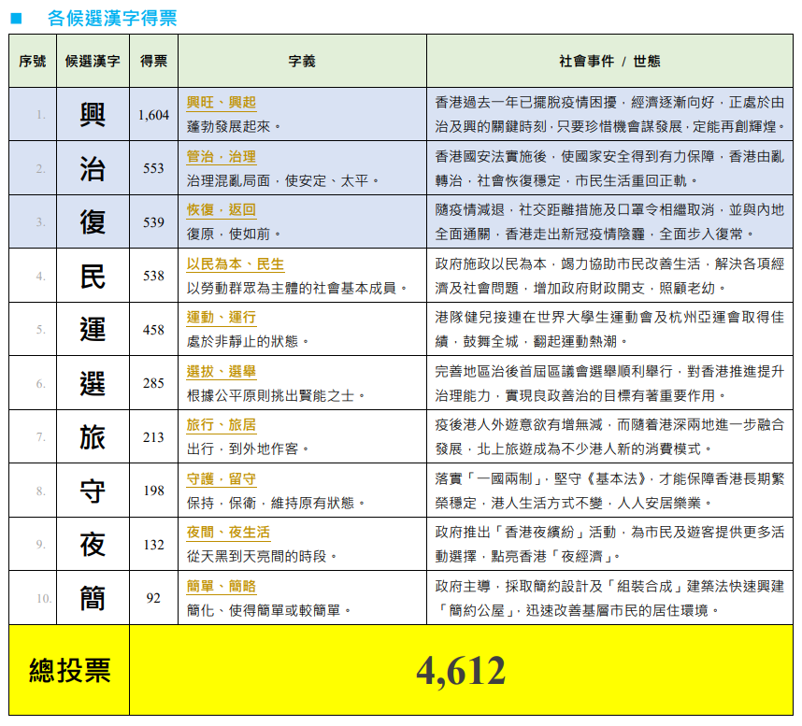Click the yellow 總投票 label cell
Viewport: 802px width, 726px height.
pos(70,671)
